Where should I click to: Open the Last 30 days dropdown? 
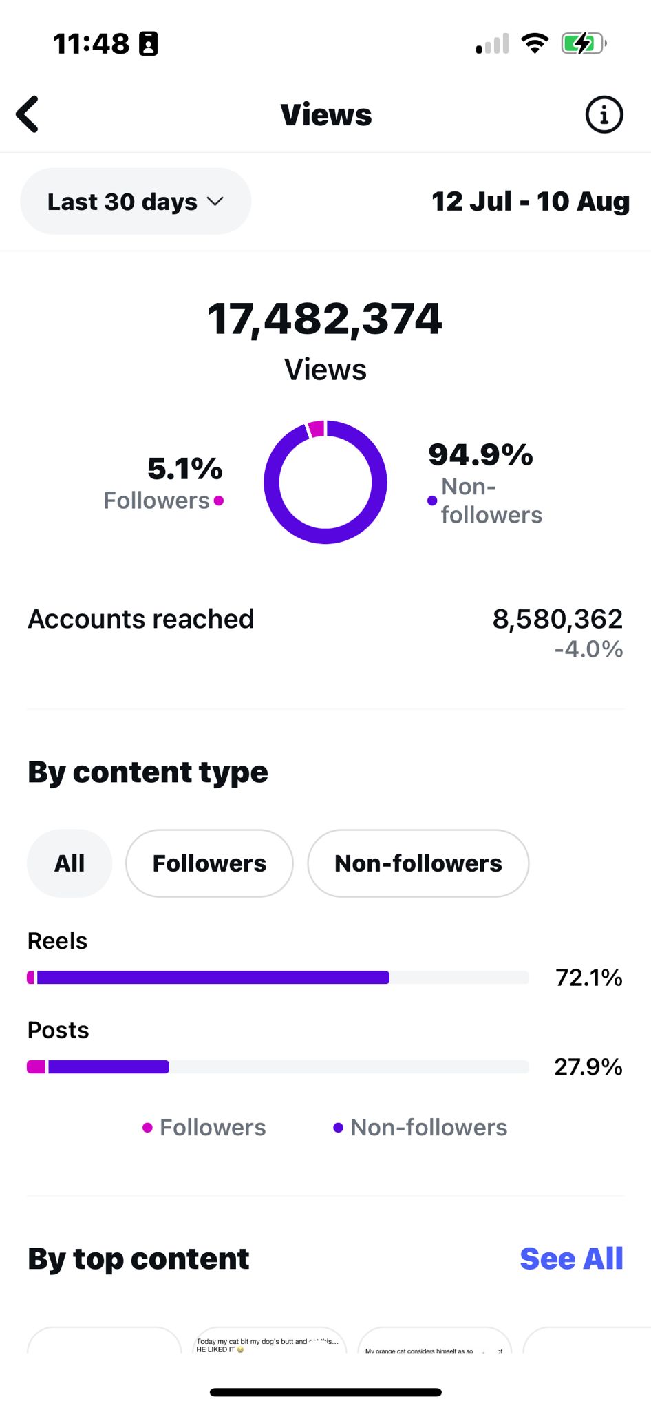pyautogui.click(x=136, y=201)
